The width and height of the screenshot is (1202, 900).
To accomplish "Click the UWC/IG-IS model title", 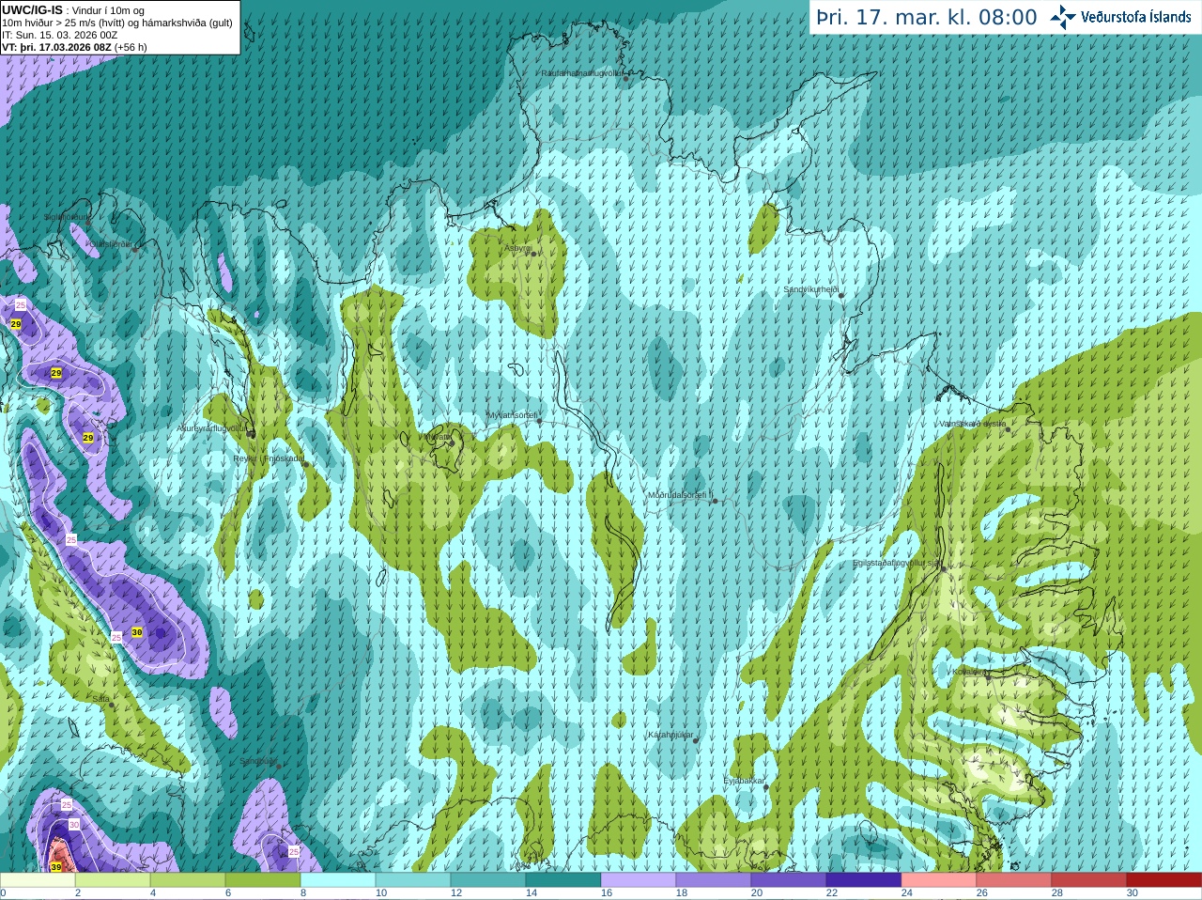I will click(33, 10).
